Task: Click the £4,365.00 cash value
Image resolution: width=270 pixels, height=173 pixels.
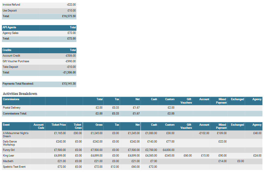Action: pos(151,156)
